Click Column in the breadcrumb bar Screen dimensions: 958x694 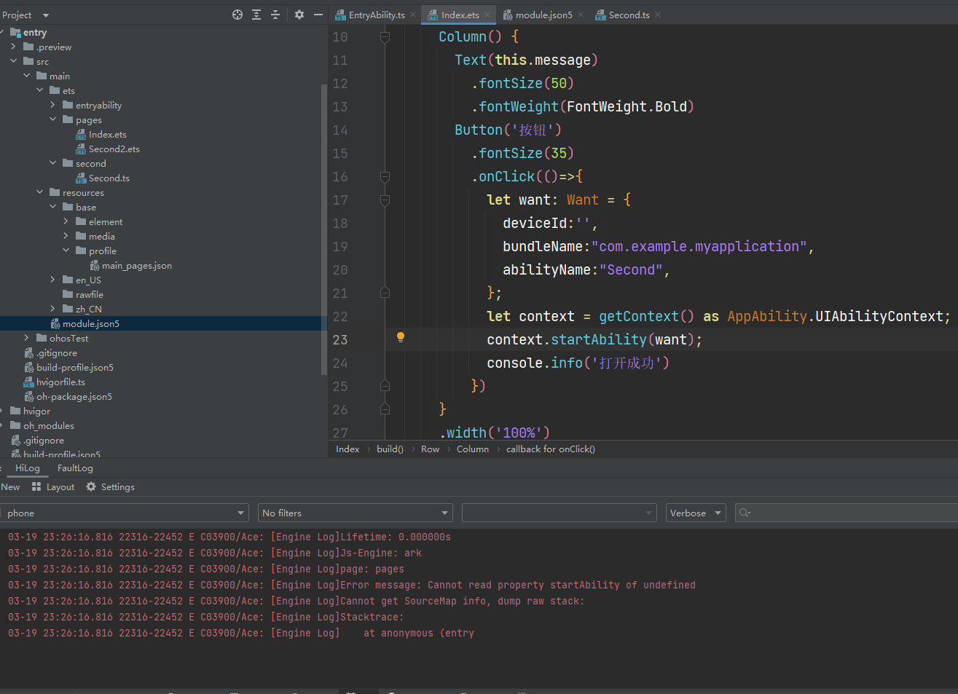coord(472,449)
